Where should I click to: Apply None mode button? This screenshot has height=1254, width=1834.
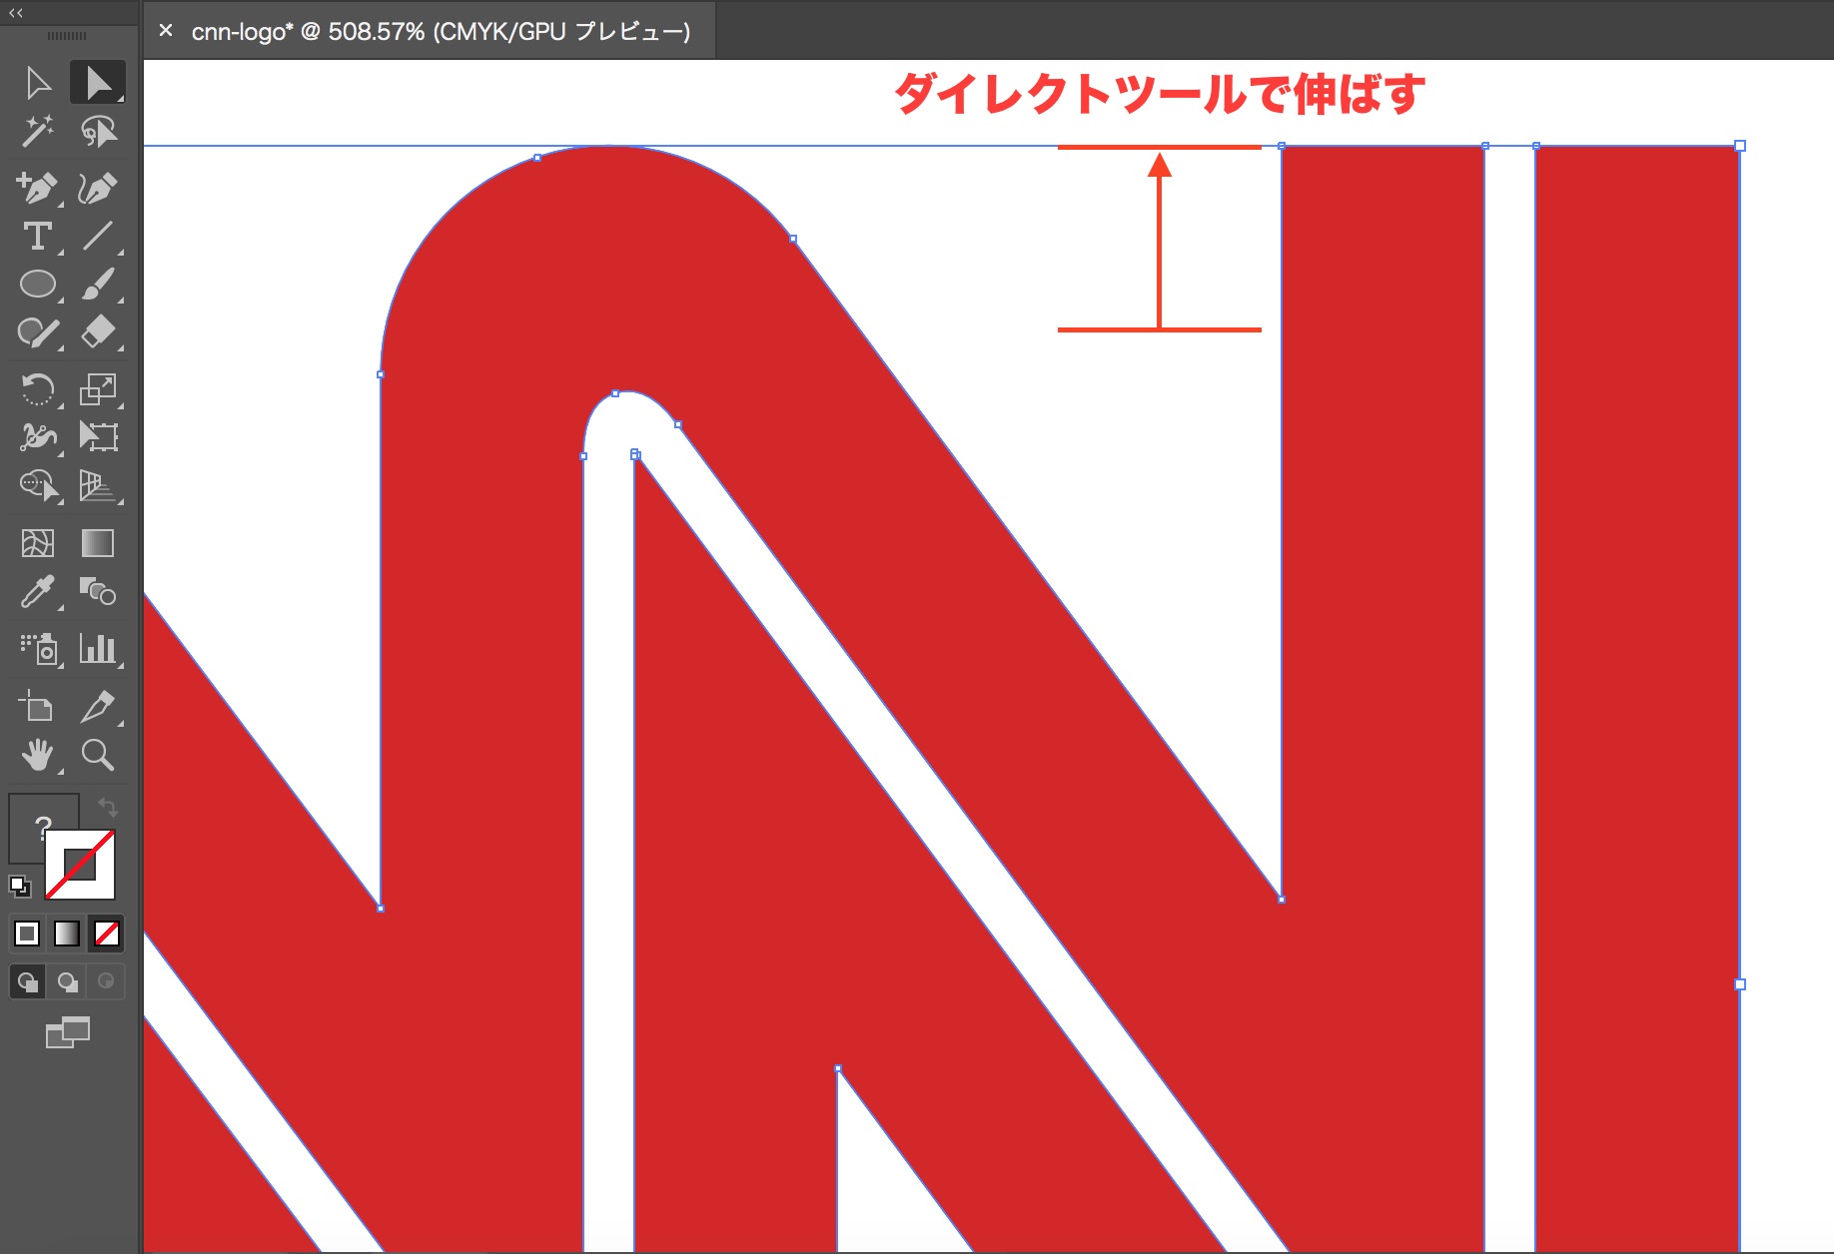click(x=107, y=934)
